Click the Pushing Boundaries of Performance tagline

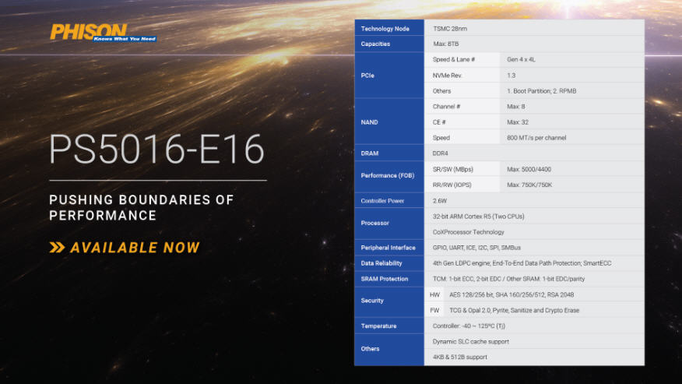[x=141, y=207]
